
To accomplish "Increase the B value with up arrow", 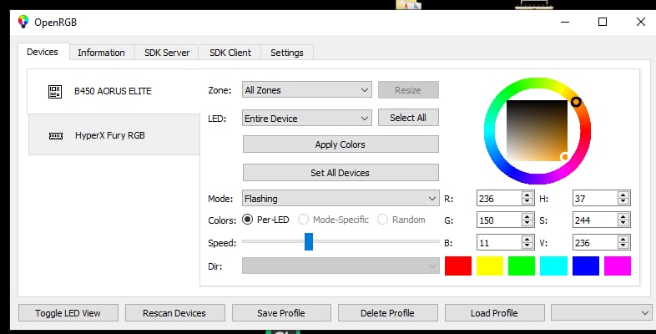I will point(527,239).
